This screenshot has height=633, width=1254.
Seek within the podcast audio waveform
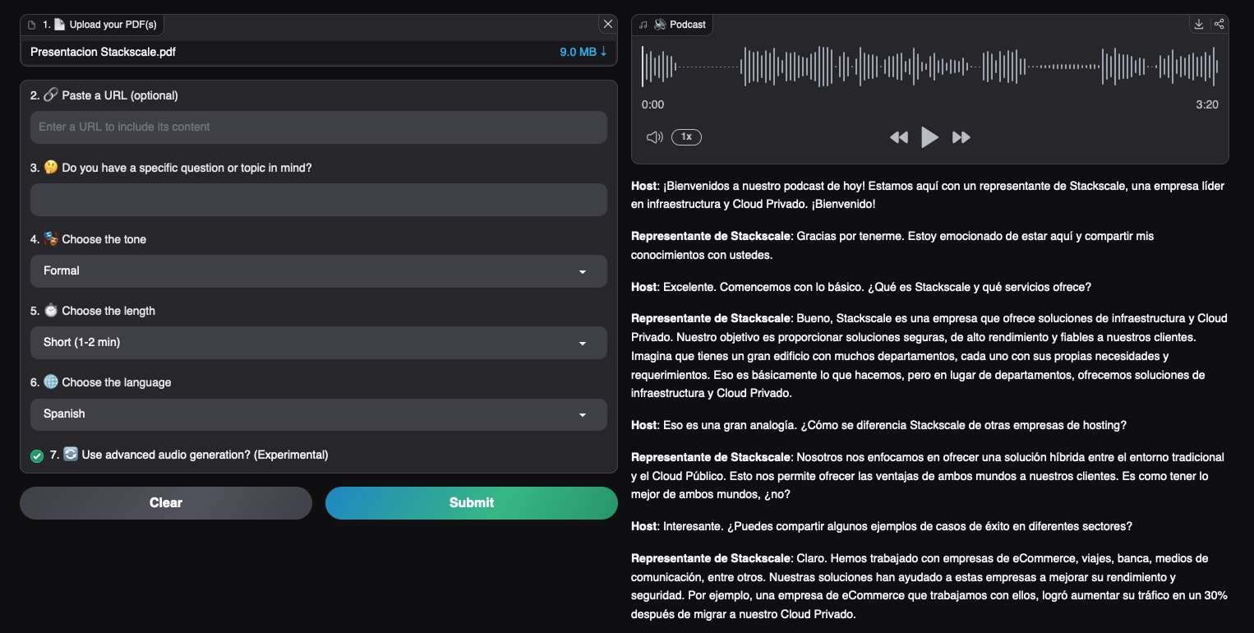pyautogui.click(x=929, y=66)
